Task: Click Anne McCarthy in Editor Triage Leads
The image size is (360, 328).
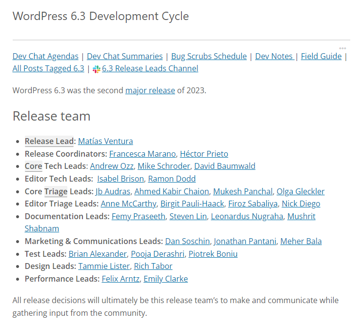Action: [128, 204]
